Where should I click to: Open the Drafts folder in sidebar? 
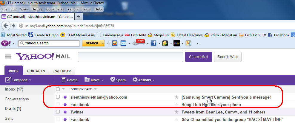coord(13,108)
